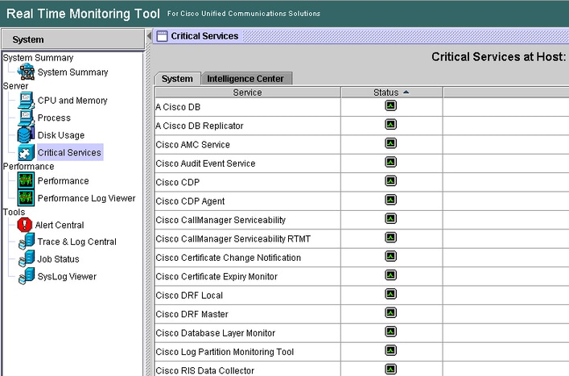
Task: Click the SysLog Viewer server icon
Action: point(27,276)
